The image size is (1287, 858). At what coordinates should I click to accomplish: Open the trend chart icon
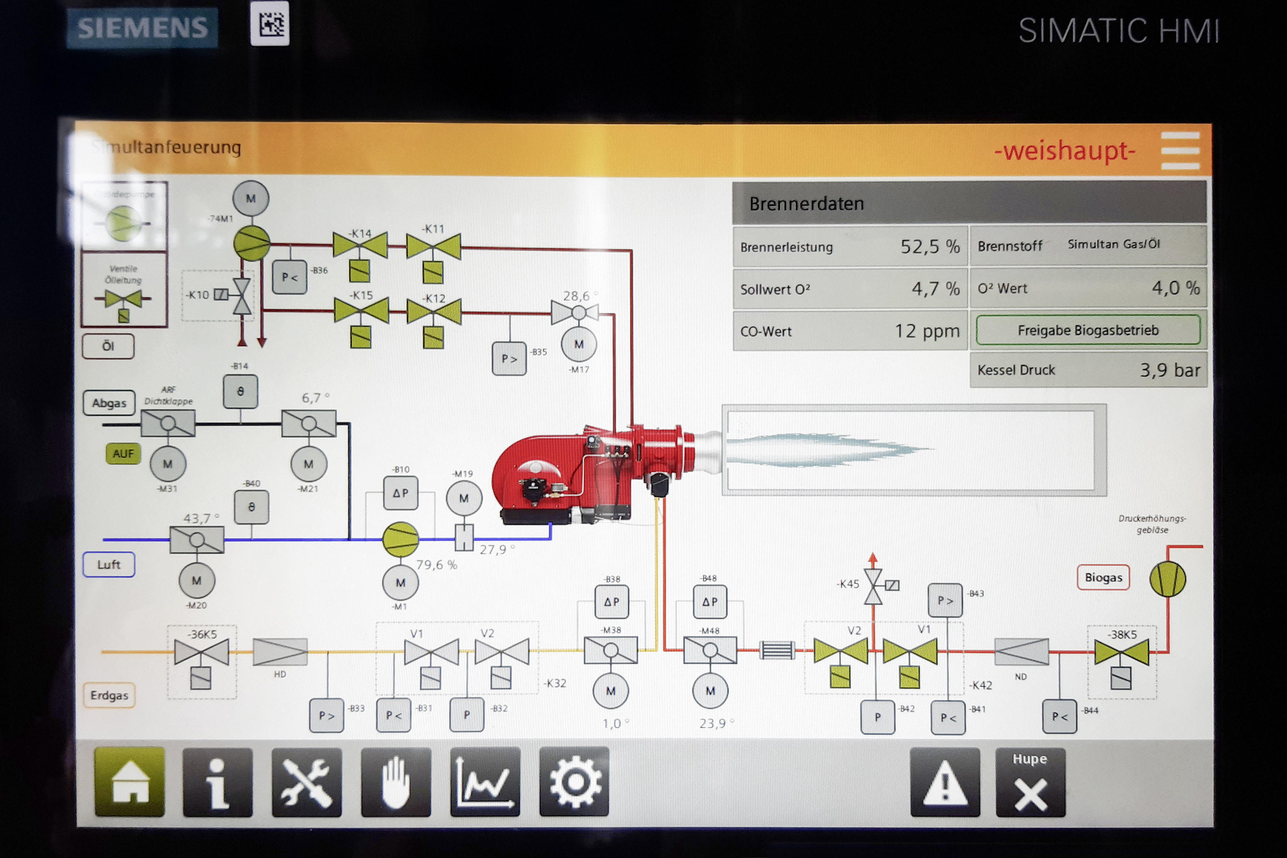point(485,782)
